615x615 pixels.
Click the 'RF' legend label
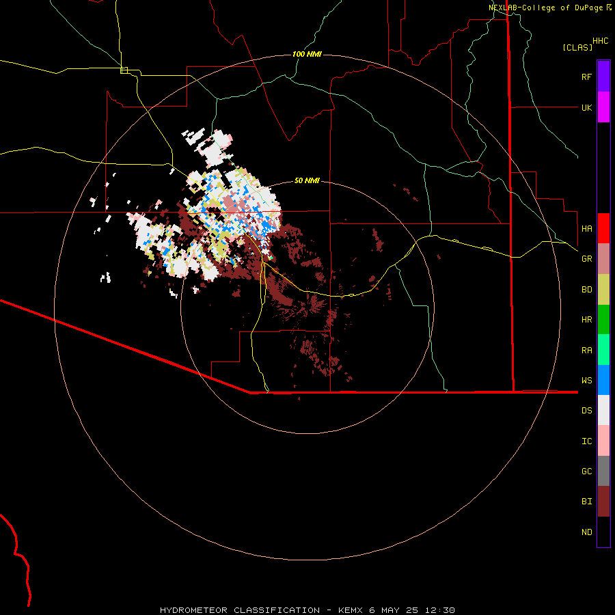[x=586, y=77]
